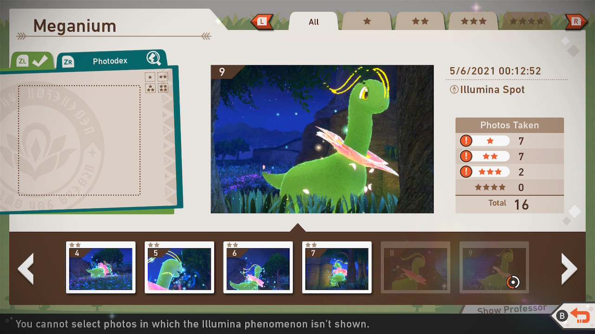
Task: Open the Photodex ZR tab
Action: click(x=110, y=61)
